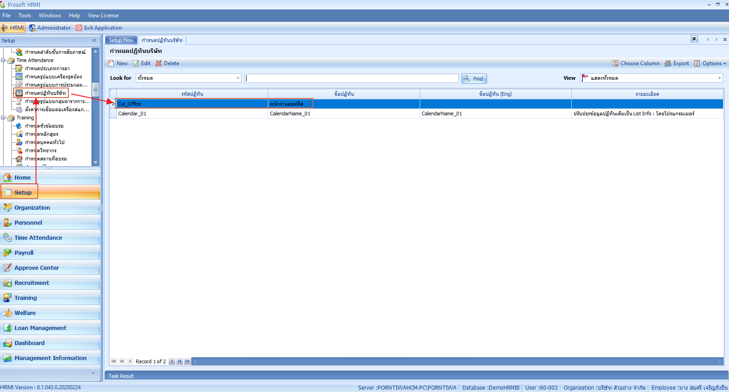Switch to the กำหนดปฏิทินบริษัท tab
Screen dimensions: 729x392
162,40
